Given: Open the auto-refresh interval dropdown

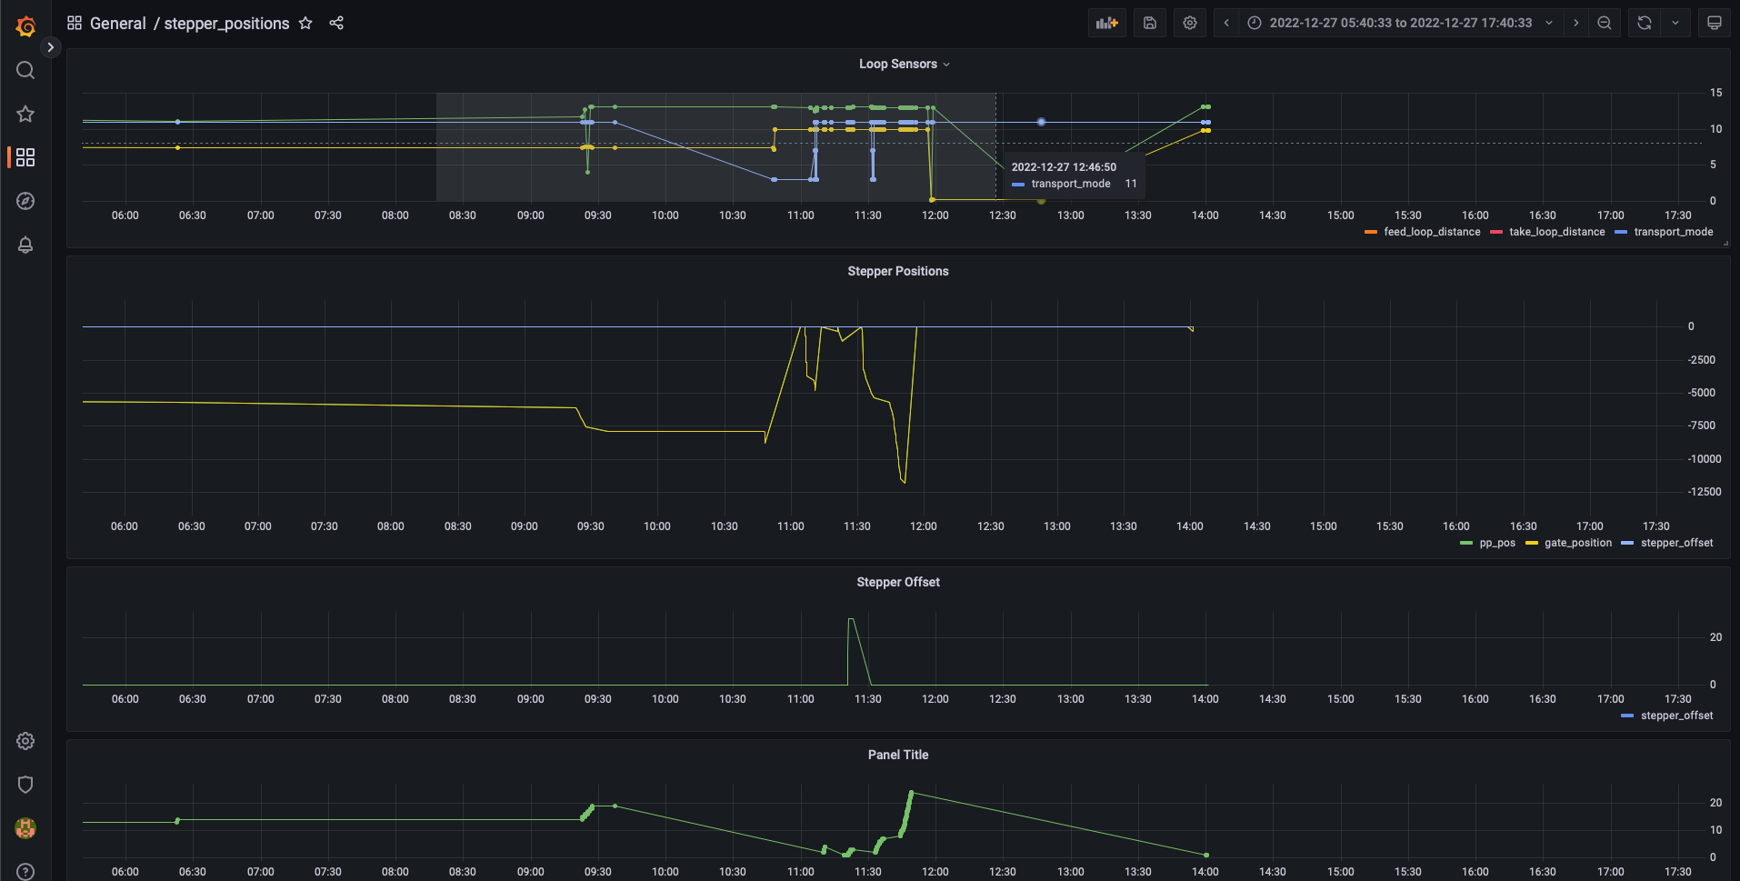Looking at the screenshot, I should click(1677, 22).
